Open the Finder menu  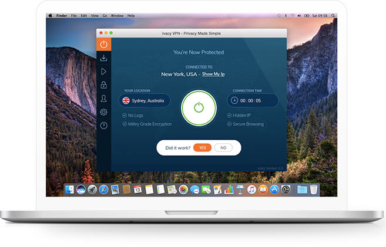pyautogui.click(x=62, y=15)
